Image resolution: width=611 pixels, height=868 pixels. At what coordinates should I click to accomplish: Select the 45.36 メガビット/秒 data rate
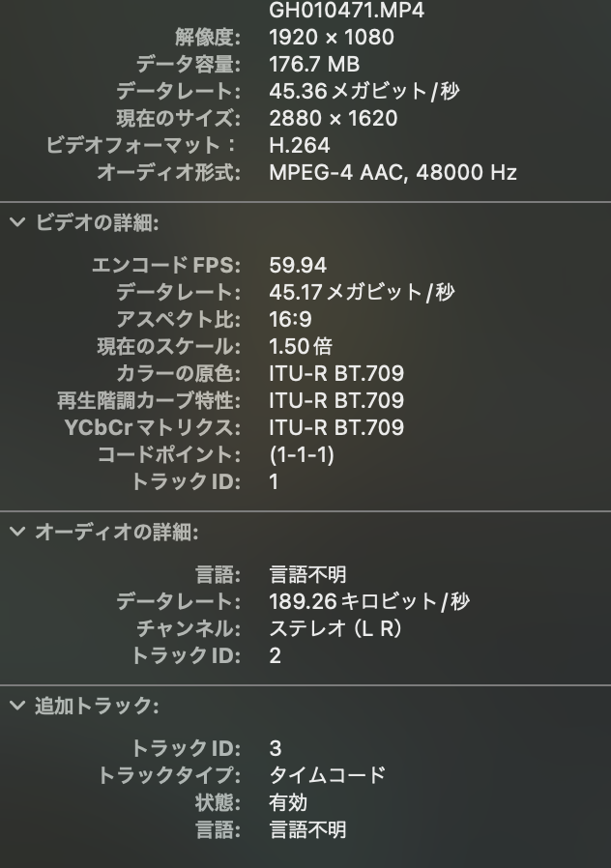click(x=363, y=92)
